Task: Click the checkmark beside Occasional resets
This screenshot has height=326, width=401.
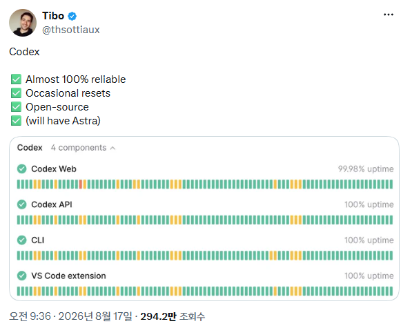Action: coord(16,93)
